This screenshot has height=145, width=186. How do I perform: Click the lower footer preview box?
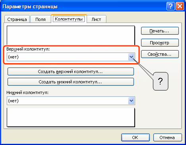[x=71, y=117]
